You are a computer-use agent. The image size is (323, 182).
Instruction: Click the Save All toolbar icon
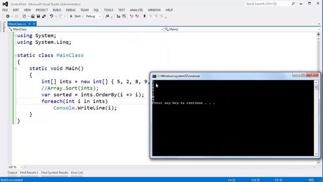[x=44, y=16]
